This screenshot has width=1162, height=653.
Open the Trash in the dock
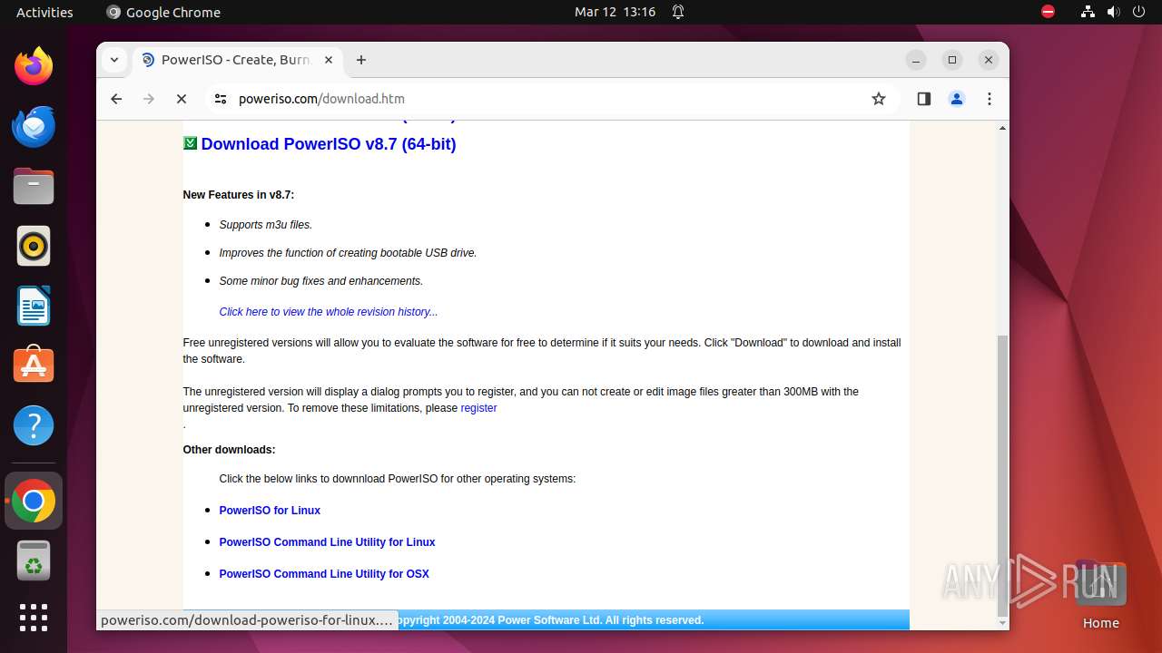pyautogui.click(x=34, y=560)
